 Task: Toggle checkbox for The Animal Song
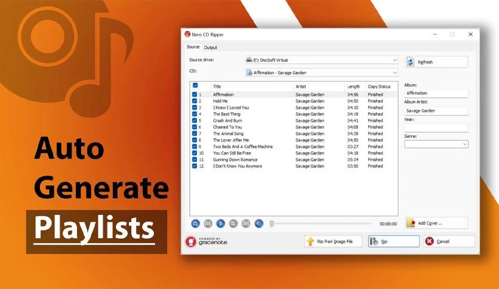[195, 134]
